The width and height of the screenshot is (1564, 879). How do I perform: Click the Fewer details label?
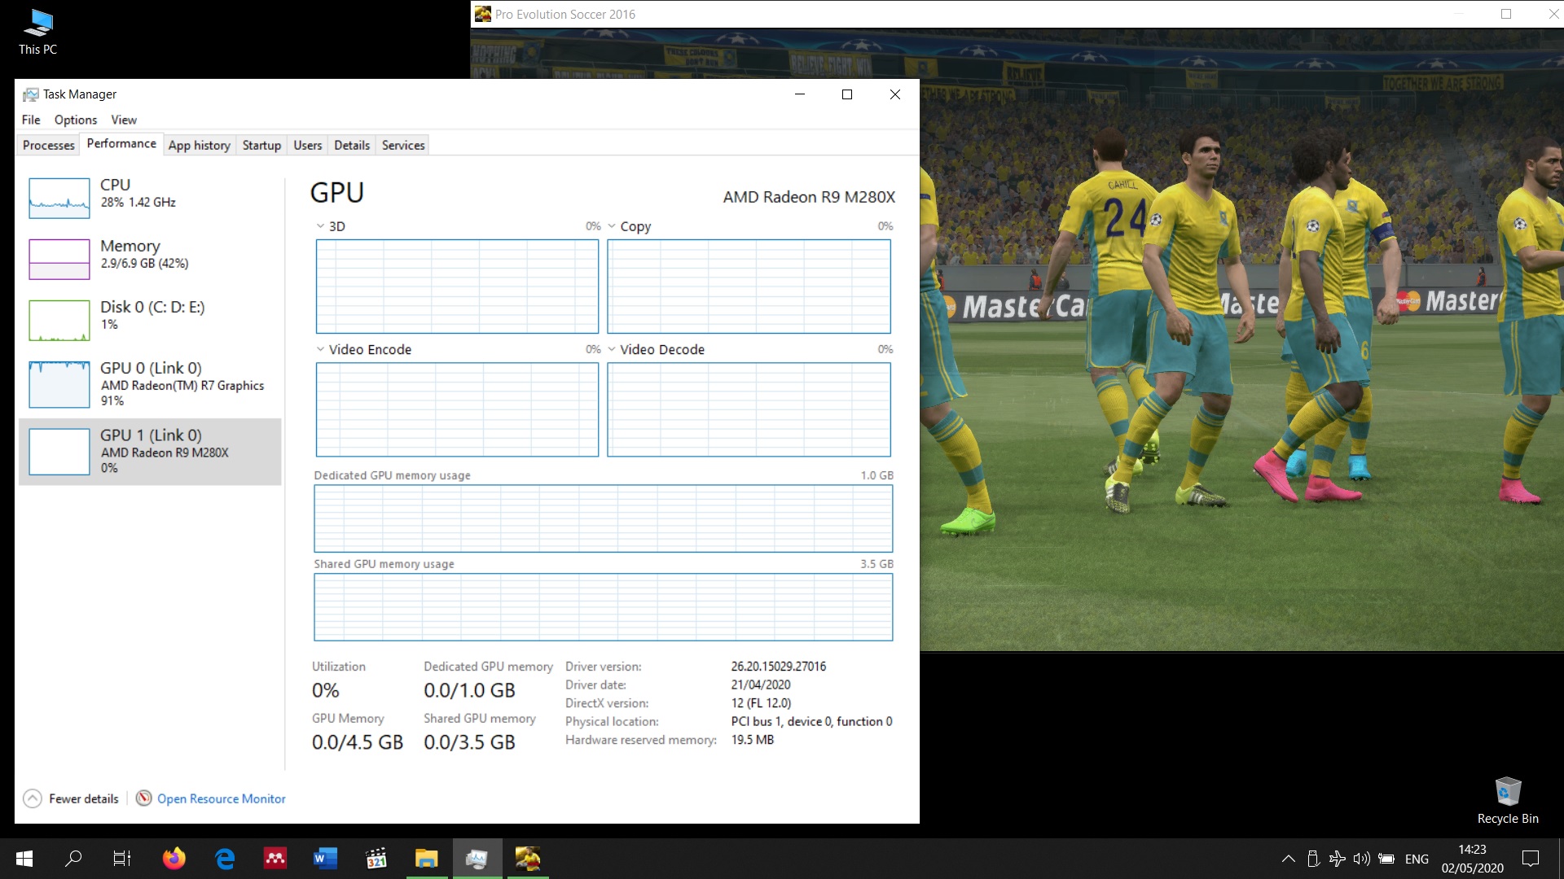pyautogui.click(x=84, y=799)
